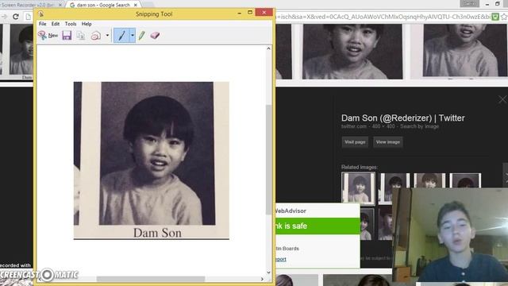
Task: Close the 'dam son - Google Search' tab
Action: 136,5
